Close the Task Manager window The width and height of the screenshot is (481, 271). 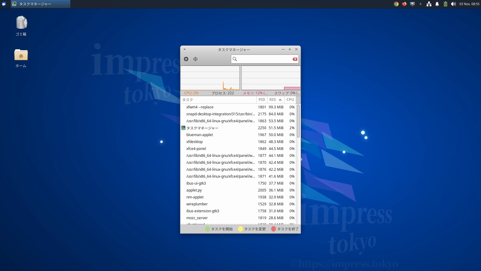pyautogui.click(x=296, y=49)
